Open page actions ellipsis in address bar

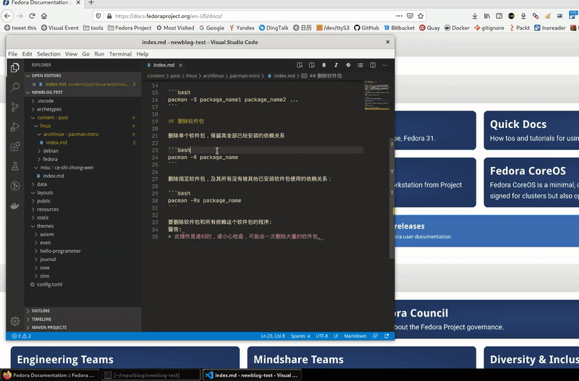point(400,16)
